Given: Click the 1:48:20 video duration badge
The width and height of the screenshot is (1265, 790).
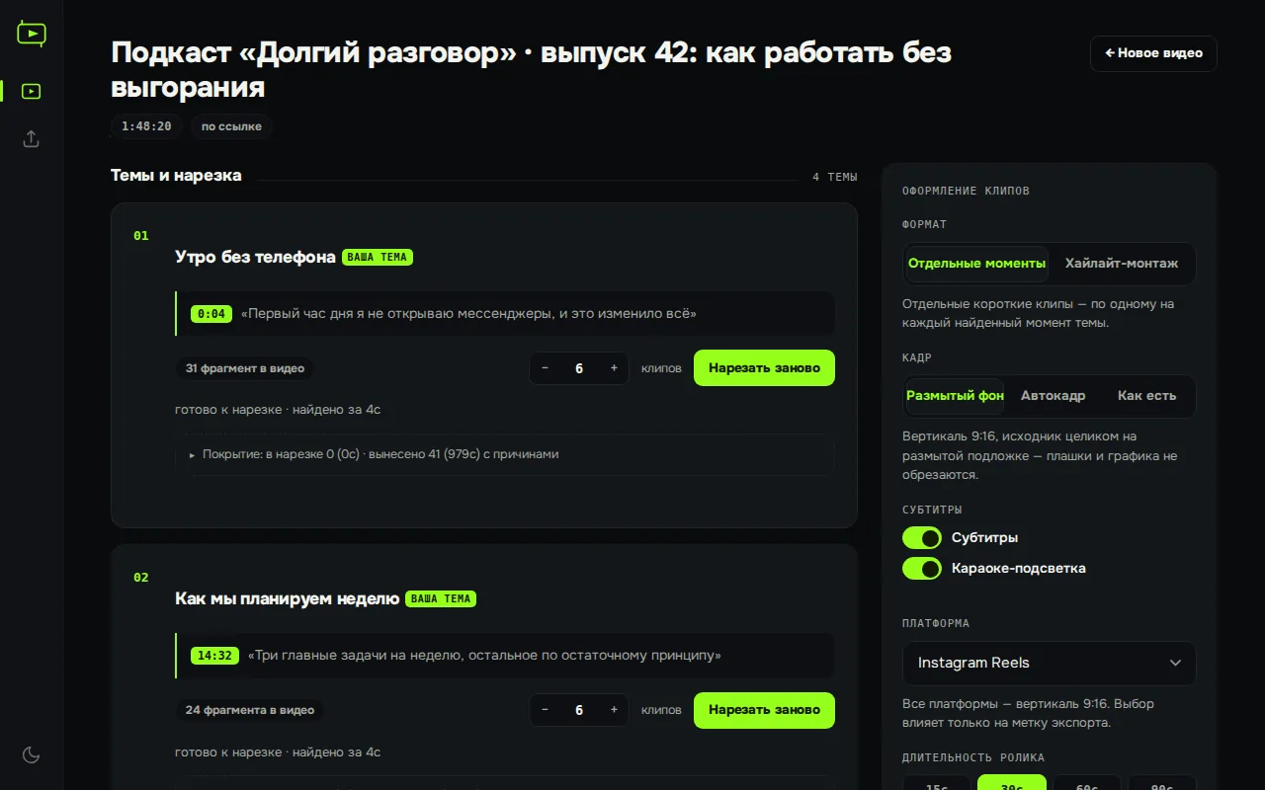Looking at the screenshot, I should pos(146,126).
